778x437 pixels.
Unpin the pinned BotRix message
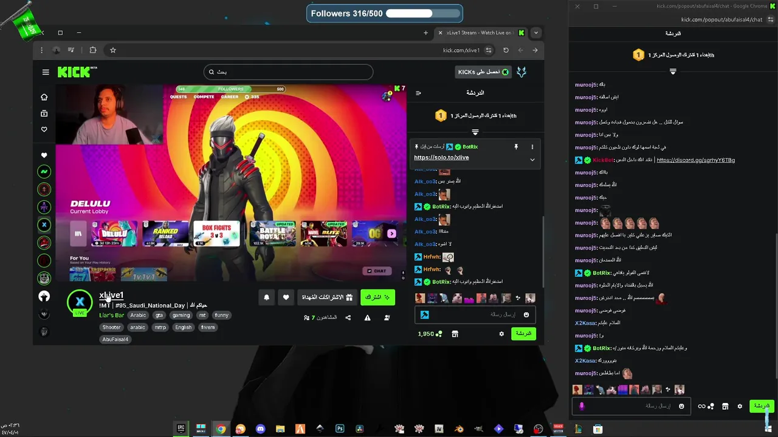[516, 147]
